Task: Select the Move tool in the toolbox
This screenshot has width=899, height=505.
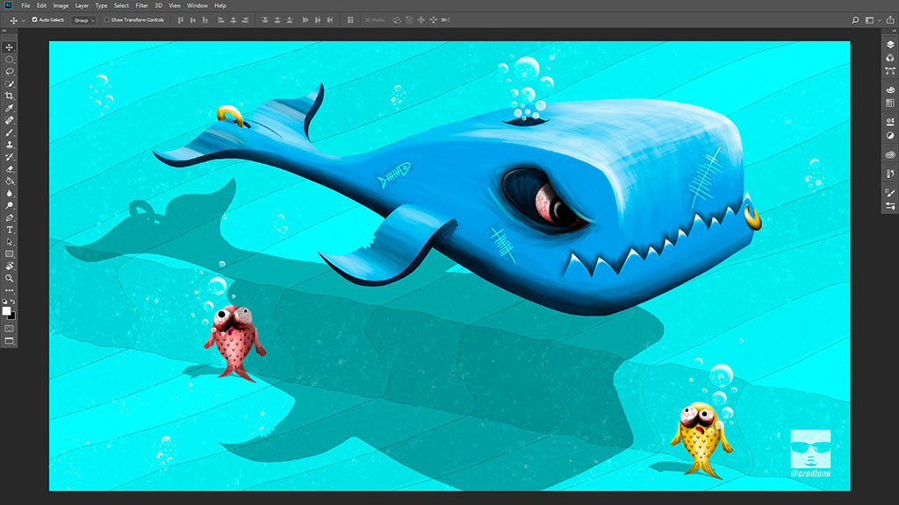Action: coord(9,47)
